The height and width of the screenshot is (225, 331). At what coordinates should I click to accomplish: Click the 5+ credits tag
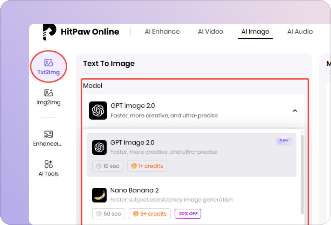pyautogui.click(x=150, y=214)
